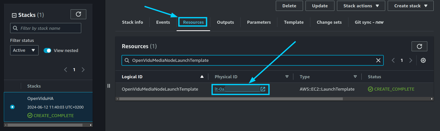Refresh the Resources table
440x131 pixels.
419,46
